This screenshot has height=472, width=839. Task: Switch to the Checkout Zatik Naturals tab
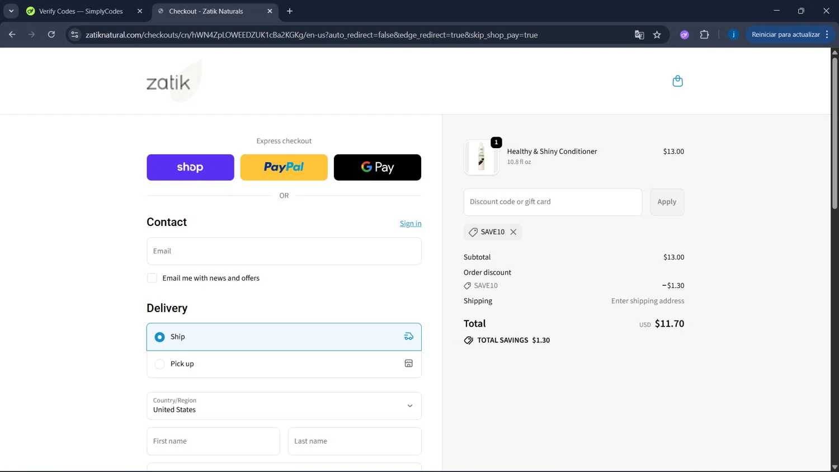(x=215, y=11)
